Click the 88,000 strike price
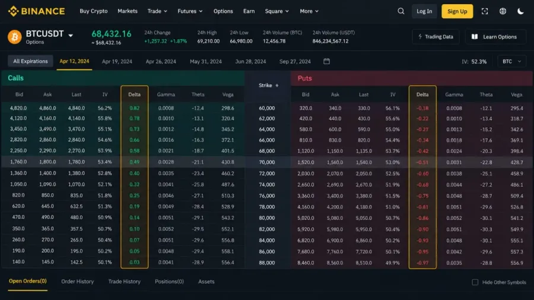 (266, 263)
